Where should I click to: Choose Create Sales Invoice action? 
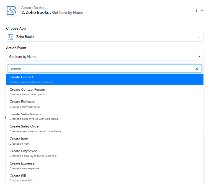105,116
